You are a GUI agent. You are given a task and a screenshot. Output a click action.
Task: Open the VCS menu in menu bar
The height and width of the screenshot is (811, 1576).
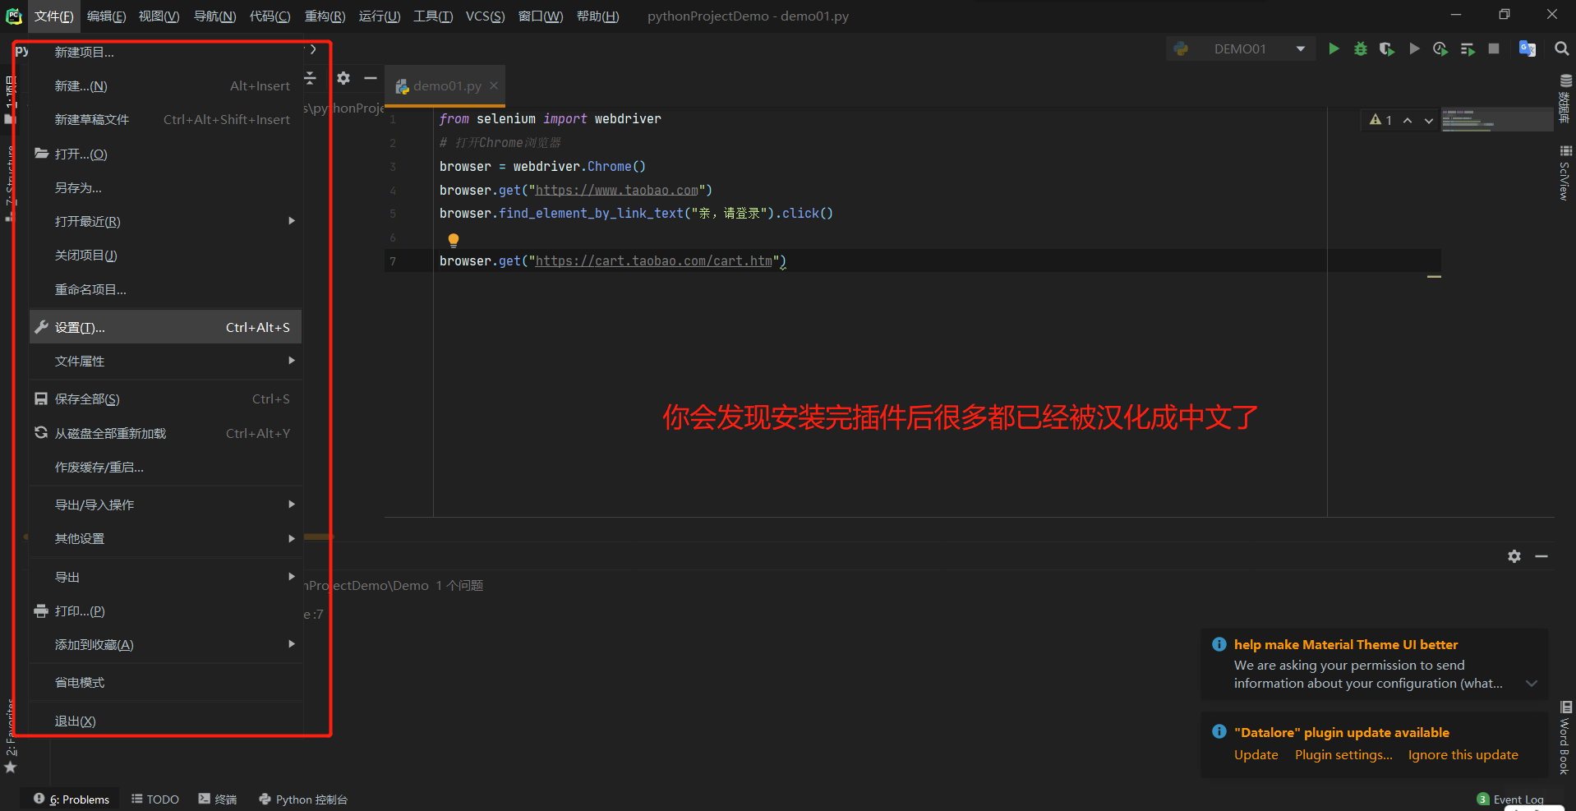click(x=485, y=16)
